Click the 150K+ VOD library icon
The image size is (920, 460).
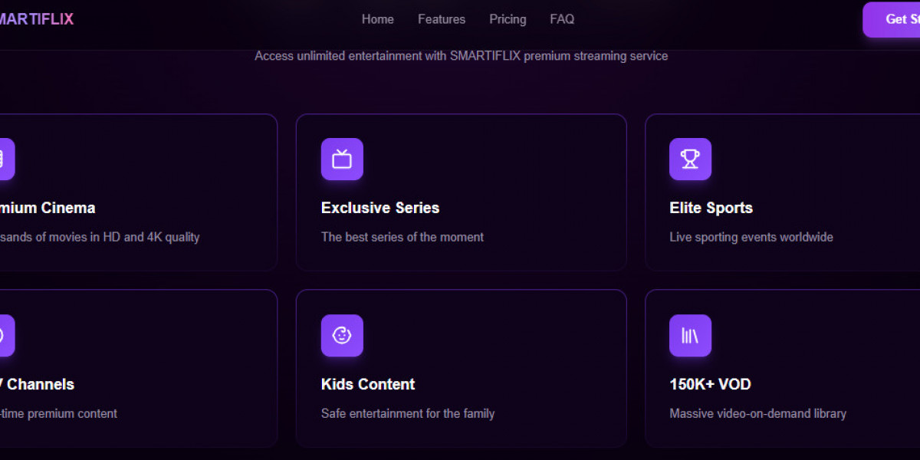690,336
